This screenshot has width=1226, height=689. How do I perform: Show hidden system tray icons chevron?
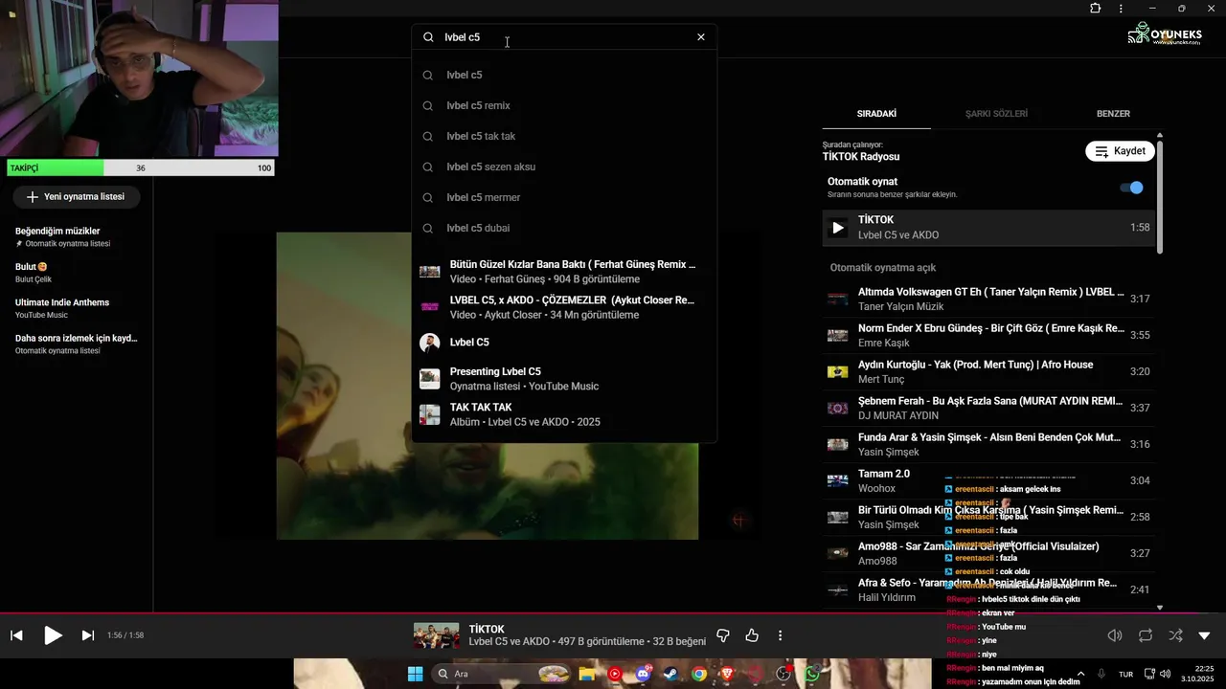click(x=1080, y=674)
